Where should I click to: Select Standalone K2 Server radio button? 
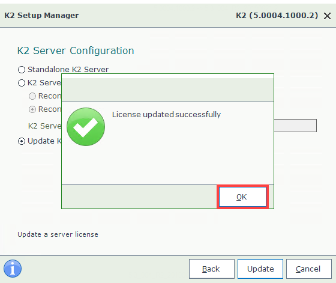pyautogui.click(x=22, y=70)
